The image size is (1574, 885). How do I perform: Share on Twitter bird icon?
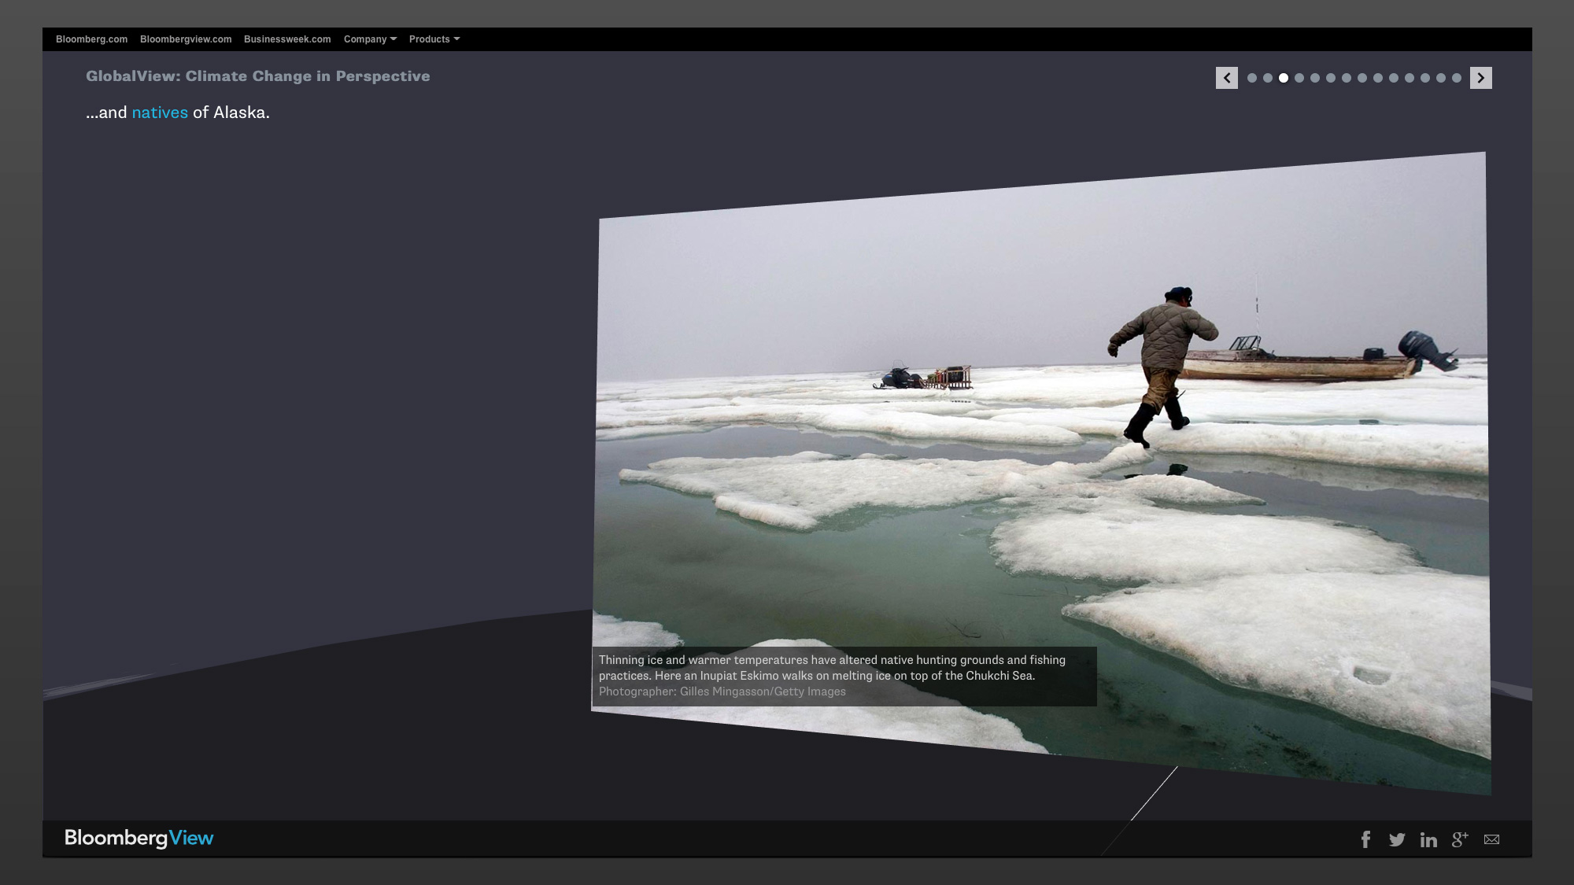click(1397, 839)
